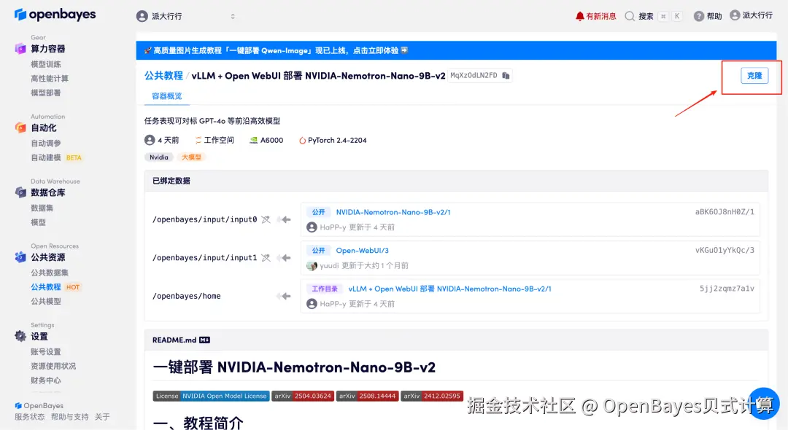Open the arXiv 2508.14444 badge

[x=367, y=396]
